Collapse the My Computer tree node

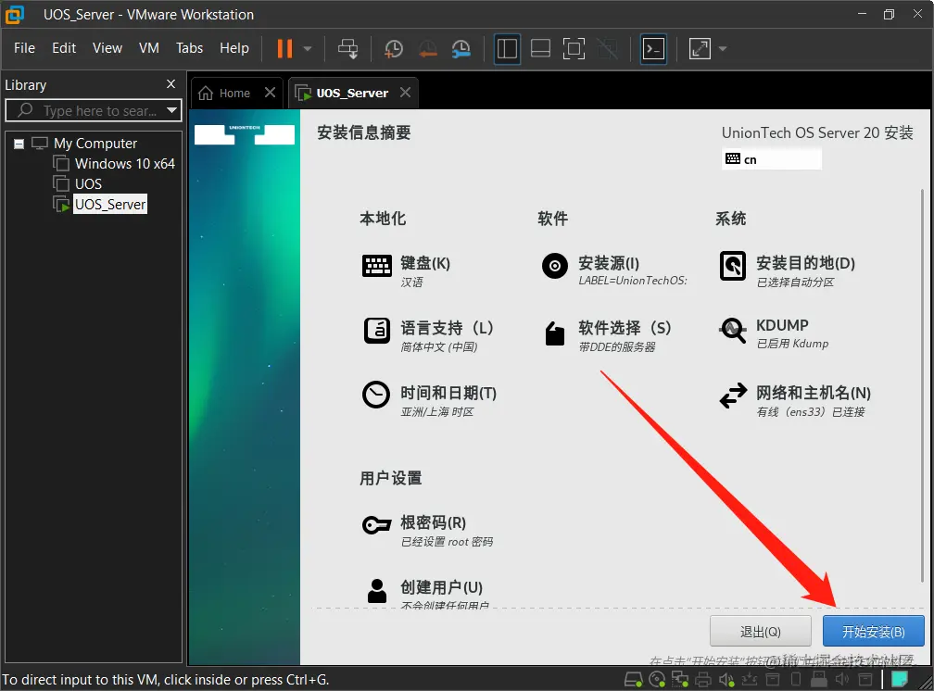(x=19, y=144)
